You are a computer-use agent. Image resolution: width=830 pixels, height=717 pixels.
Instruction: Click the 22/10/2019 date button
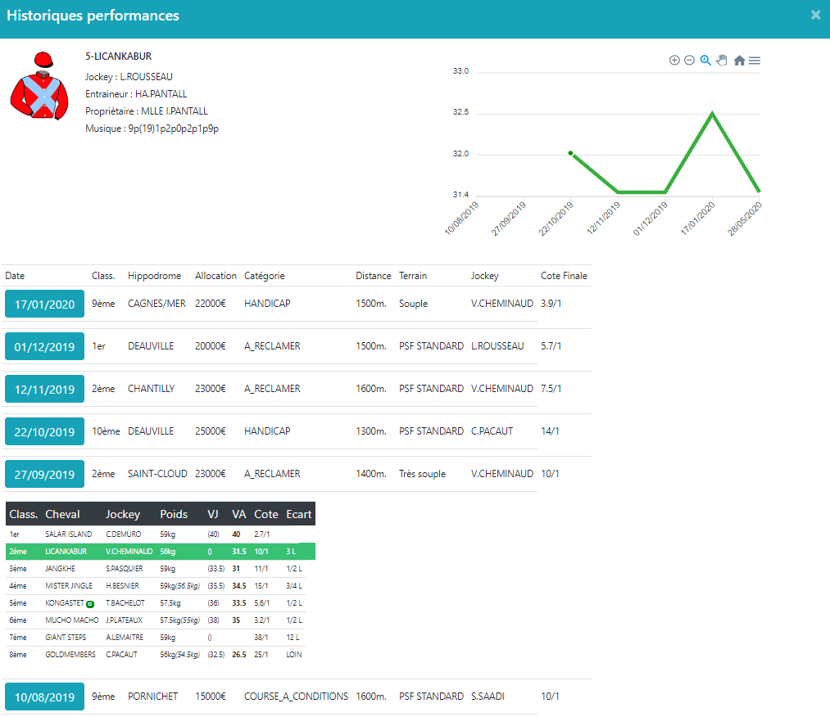point(45,432)
